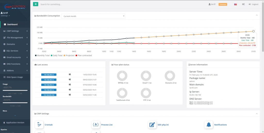Expand Addons sidebar menu
The image size is (264, 133).
click(x=15, y=70)
